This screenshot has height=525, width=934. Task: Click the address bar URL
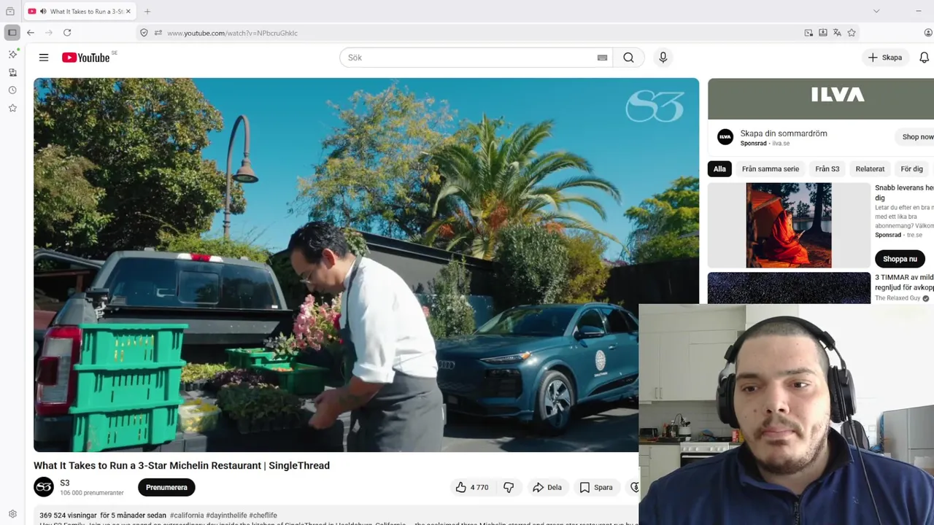coord(233,33)
